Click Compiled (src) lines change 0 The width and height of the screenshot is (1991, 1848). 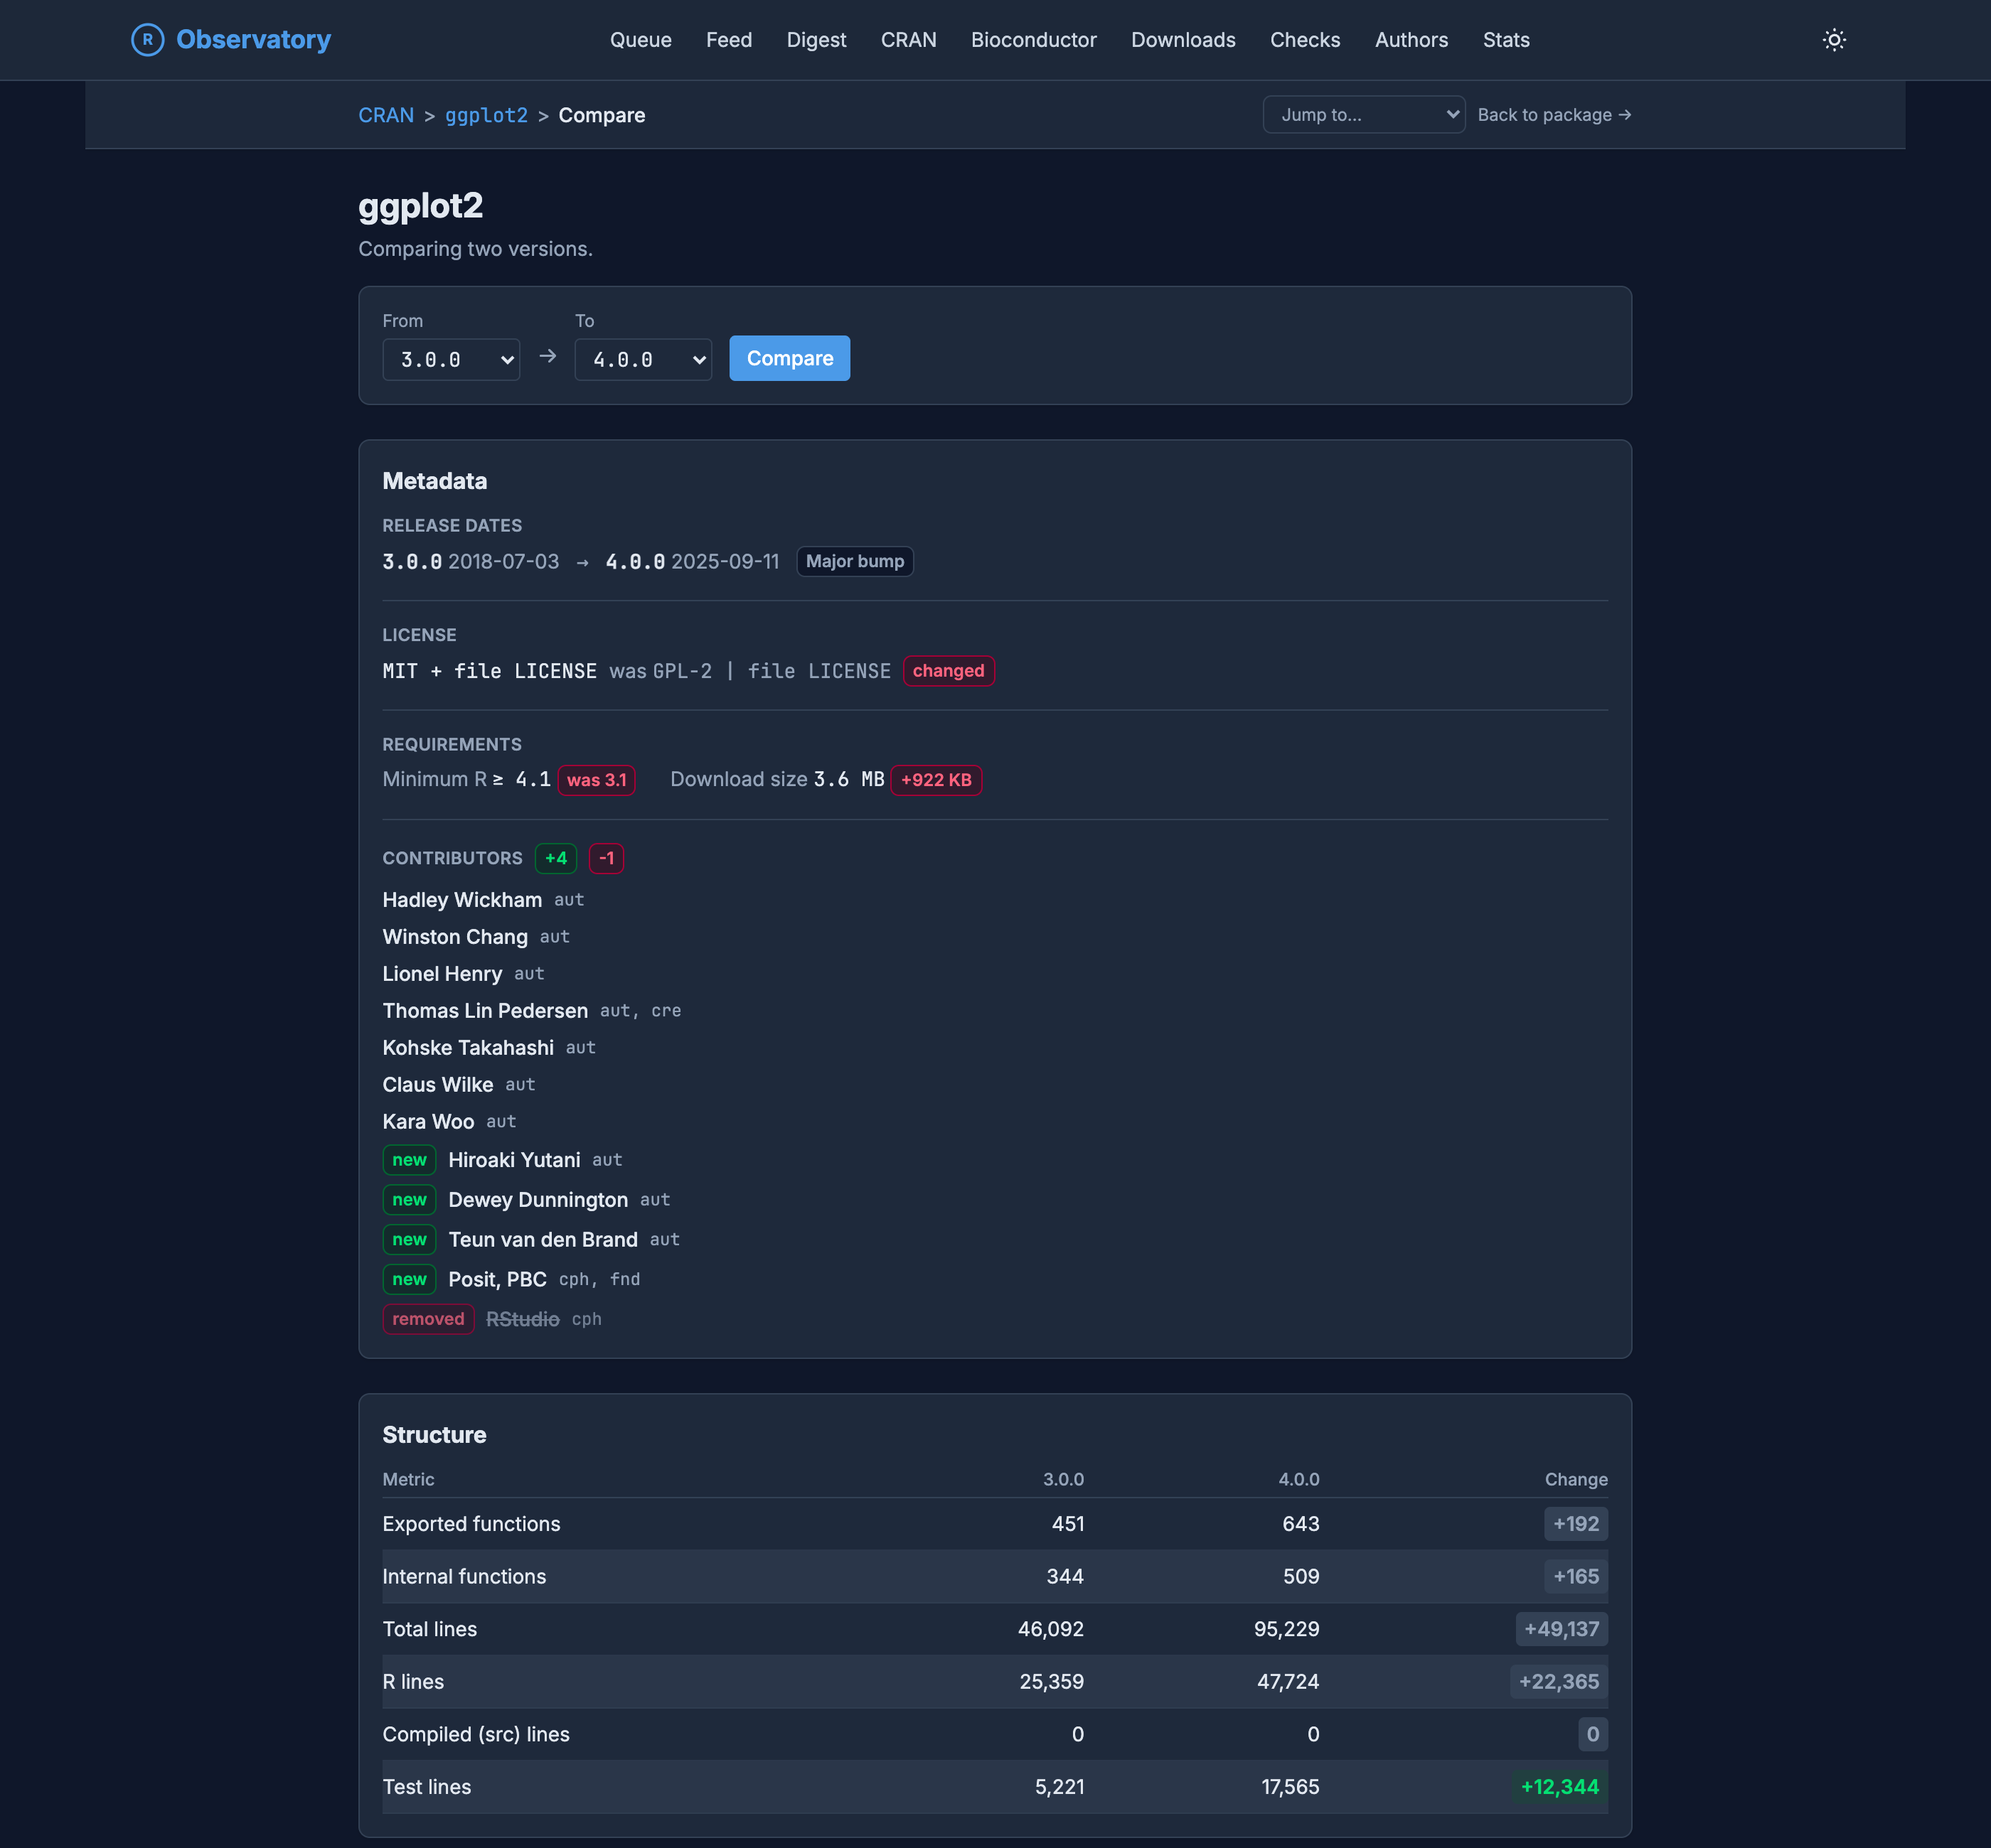click(1593, 1735)
